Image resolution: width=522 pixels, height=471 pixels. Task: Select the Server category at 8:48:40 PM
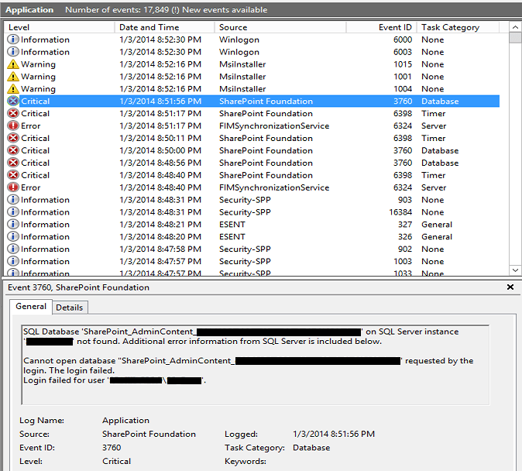[x=434, y=187]
